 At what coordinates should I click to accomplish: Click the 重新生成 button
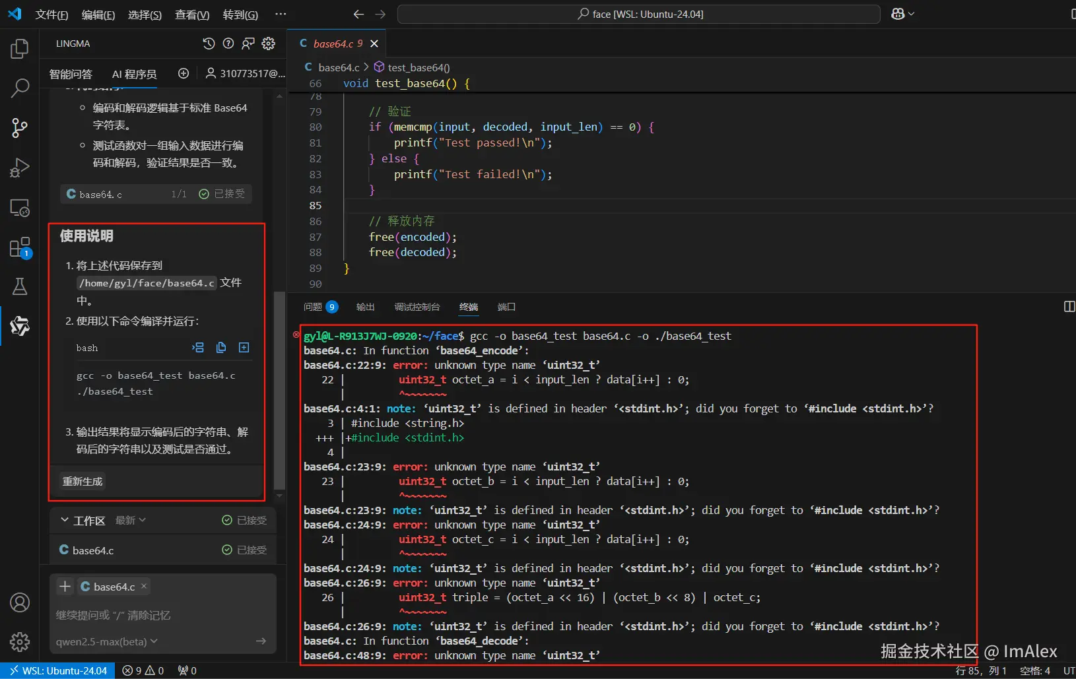click(x=83, y=482)
